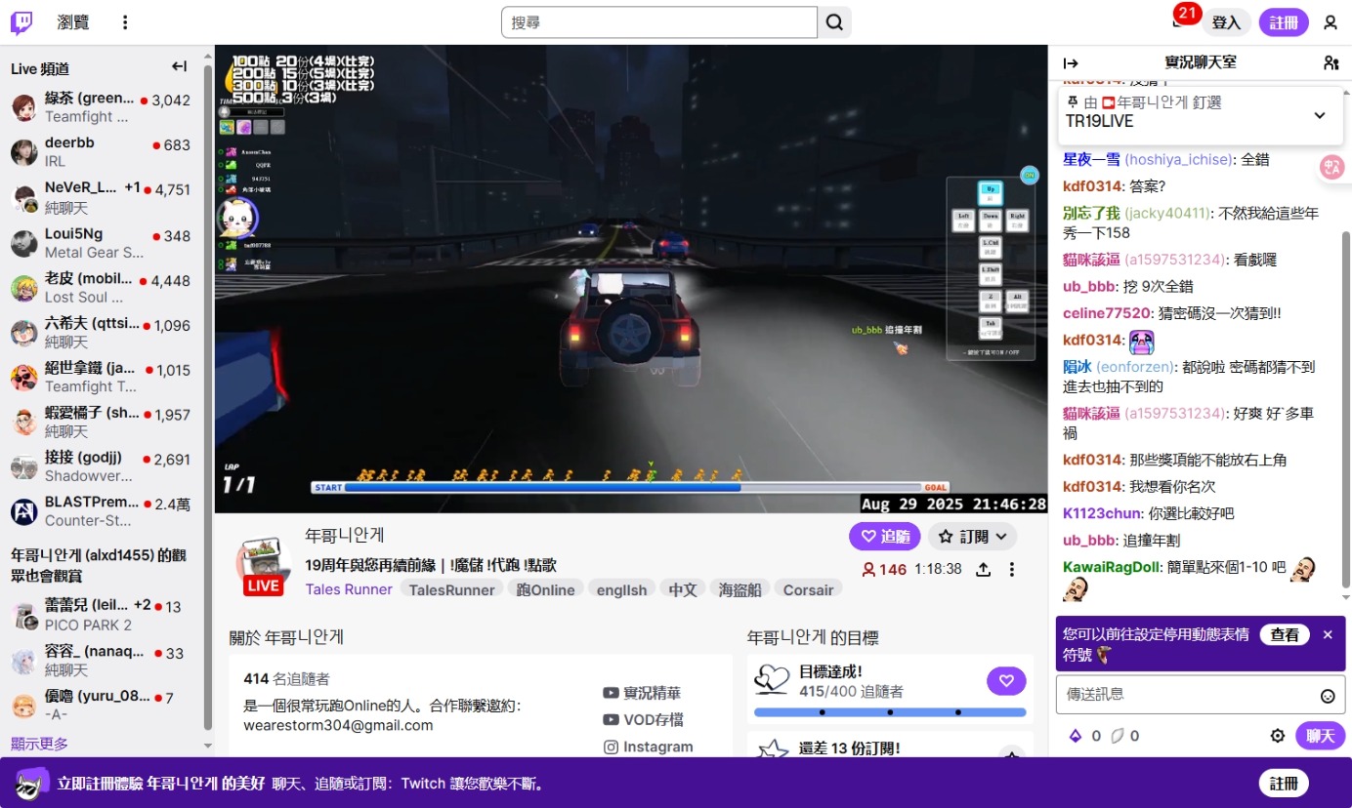Screen dimensions: 1352x808
Task: Toggle the heart follow goal button
Action: pos(1006,680)
